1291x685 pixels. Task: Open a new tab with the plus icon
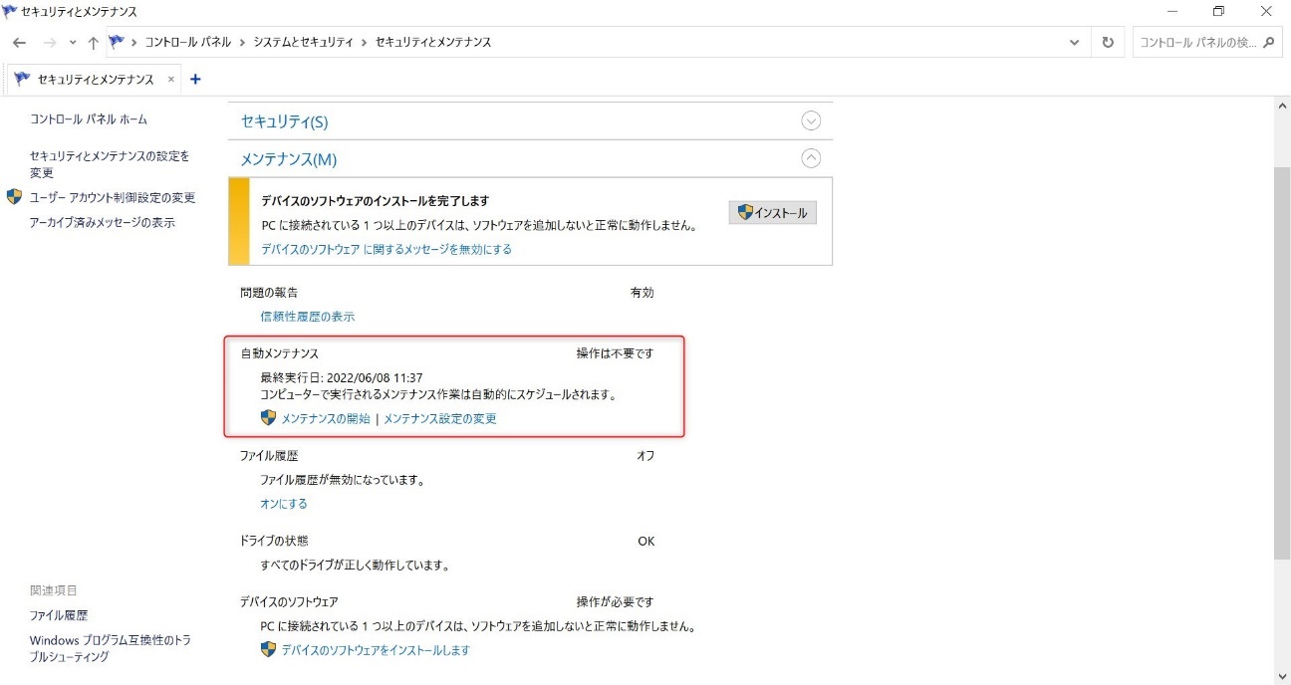pyautogui.click(x=195, y=79)
